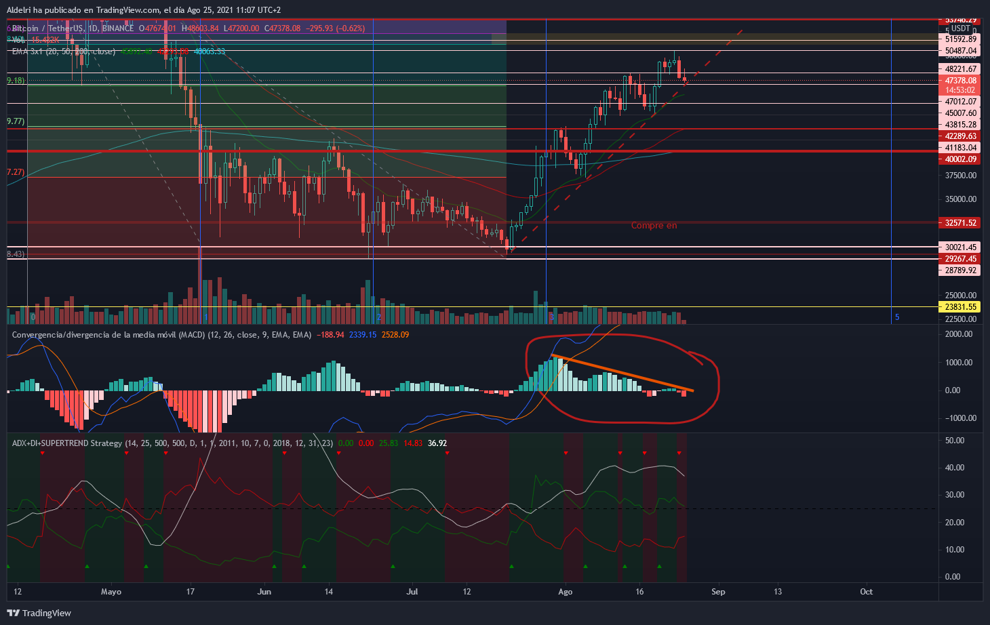The height and width of the screenshot is (625, 990).
Task: Click the 32571.52 price level label
Action: pos(961,223)
